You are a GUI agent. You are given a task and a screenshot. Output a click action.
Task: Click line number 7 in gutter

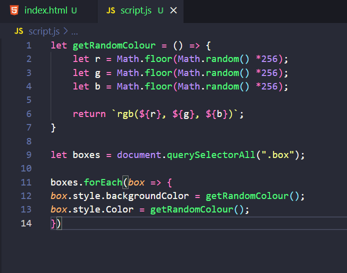pyautogui.click(x=29, y=127)
